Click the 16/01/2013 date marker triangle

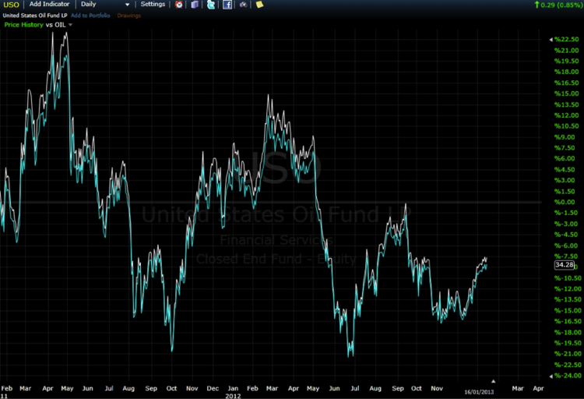point(493,381)
